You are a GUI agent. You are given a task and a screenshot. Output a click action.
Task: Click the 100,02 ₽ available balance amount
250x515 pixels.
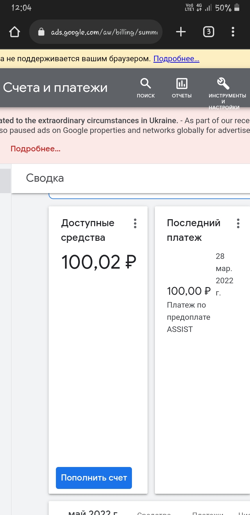click(99, 262)
